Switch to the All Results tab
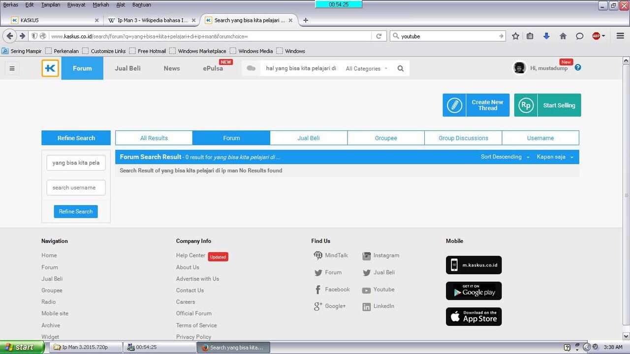 [154, 138]
